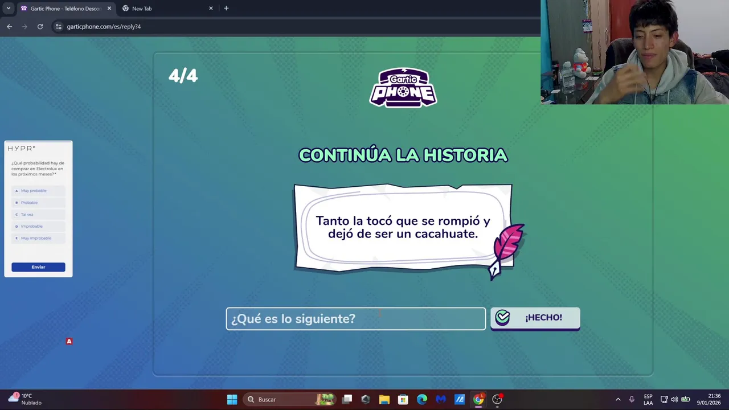Open Task View in taskbar
The image size is (729, 410).
347,399
